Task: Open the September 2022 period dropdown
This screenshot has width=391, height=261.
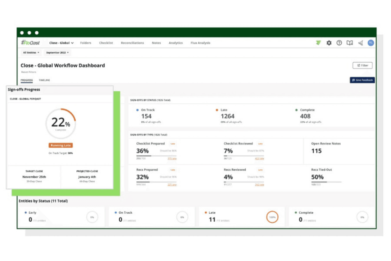Action: click(57, 53)
